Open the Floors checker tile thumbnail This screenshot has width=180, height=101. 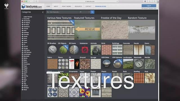pos(63,64)
